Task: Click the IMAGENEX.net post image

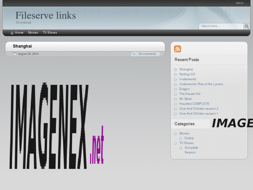Action: pyautogui.click(x=57, y=126)
